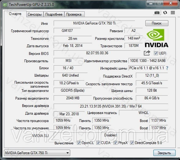Toggle the CUDA checkbox

pos(98,143)
